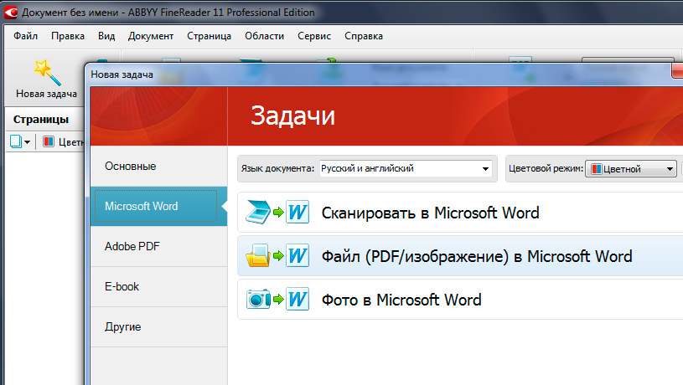Expand the Цветовой режим dropdown

pyautogui.click(x=670, y=169)
